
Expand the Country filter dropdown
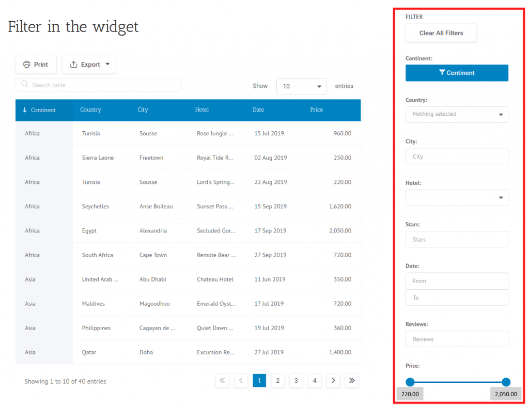(x=457, y=114)
